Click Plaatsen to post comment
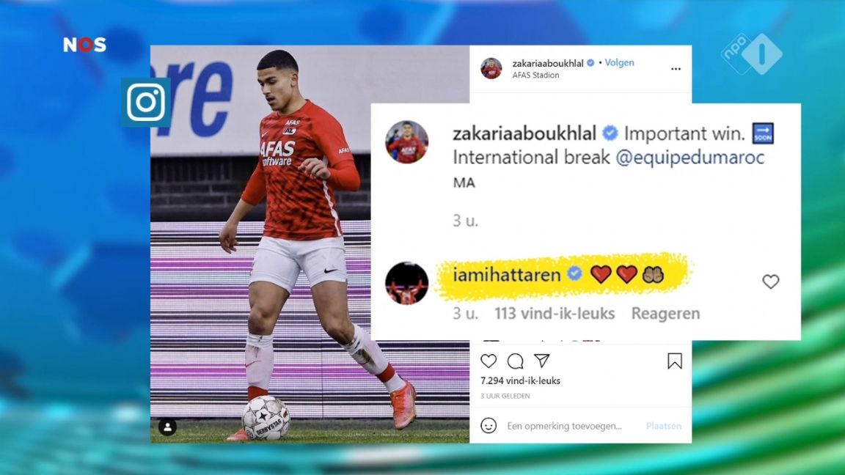This screenshot has height=475, width=845. [x=664, y=426]
